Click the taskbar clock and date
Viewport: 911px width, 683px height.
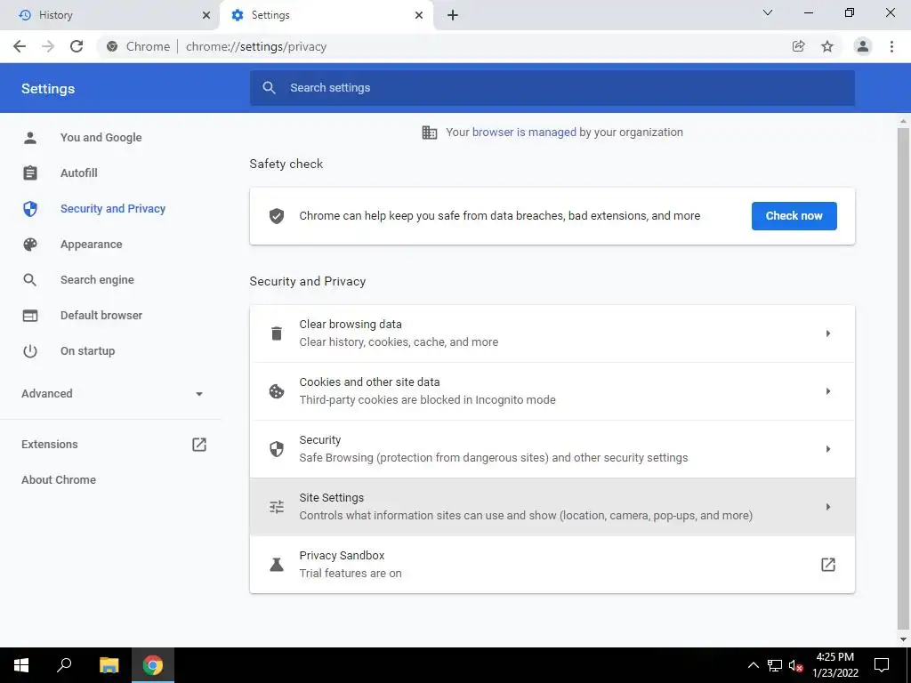tap(834, 665)
